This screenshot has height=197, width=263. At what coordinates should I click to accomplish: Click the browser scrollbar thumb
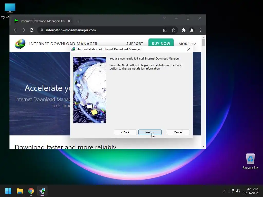click(203, 42)
